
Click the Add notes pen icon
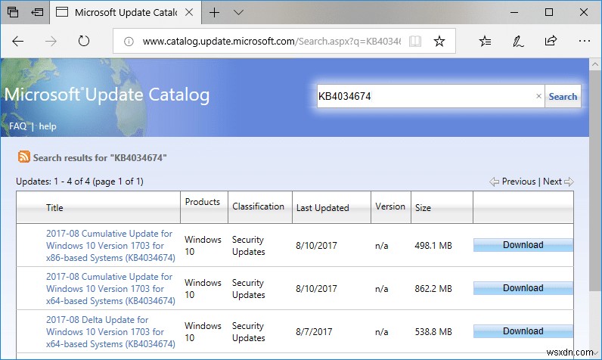(x=519, y=41)
